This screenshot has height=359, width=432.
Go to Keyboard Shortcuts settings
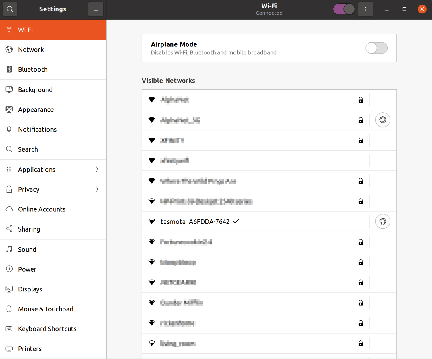coord(47,329)
